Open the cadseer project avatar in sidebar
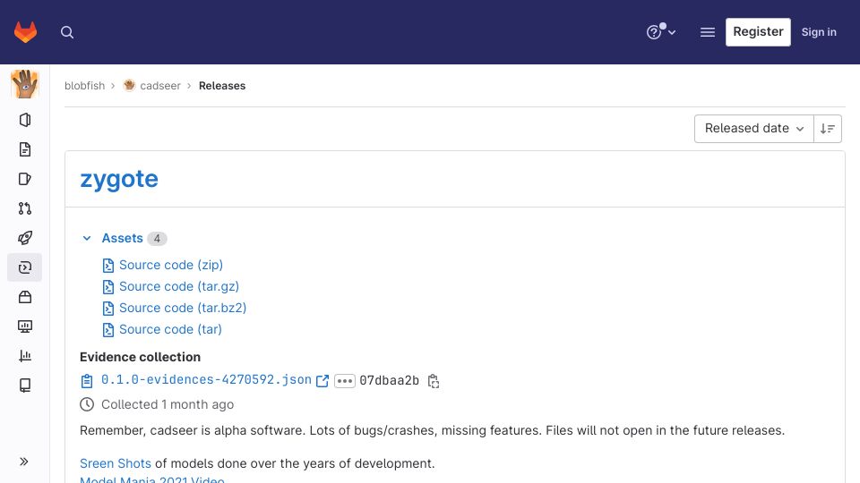Viewport: 860px width, 483px height. (25, 84)
